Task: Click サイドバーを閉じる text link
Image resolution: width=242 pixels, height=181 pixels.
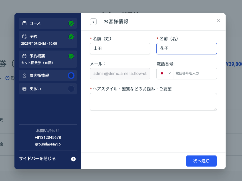Action: (37, 159)
